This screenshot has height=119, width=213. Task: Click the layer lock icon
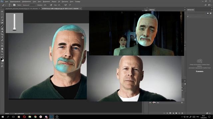[x=182, y=102]
